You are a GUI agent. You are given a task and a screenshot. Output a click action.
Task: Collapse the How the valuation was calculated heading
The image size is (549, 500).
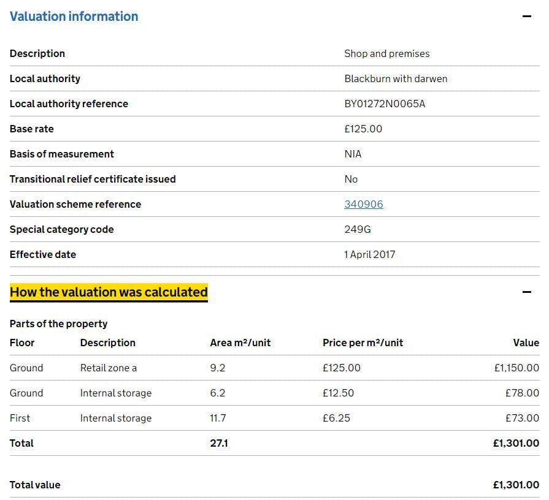109,292
